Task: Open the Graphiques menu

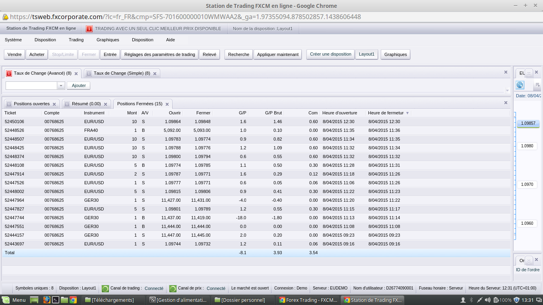Action: 108,40
